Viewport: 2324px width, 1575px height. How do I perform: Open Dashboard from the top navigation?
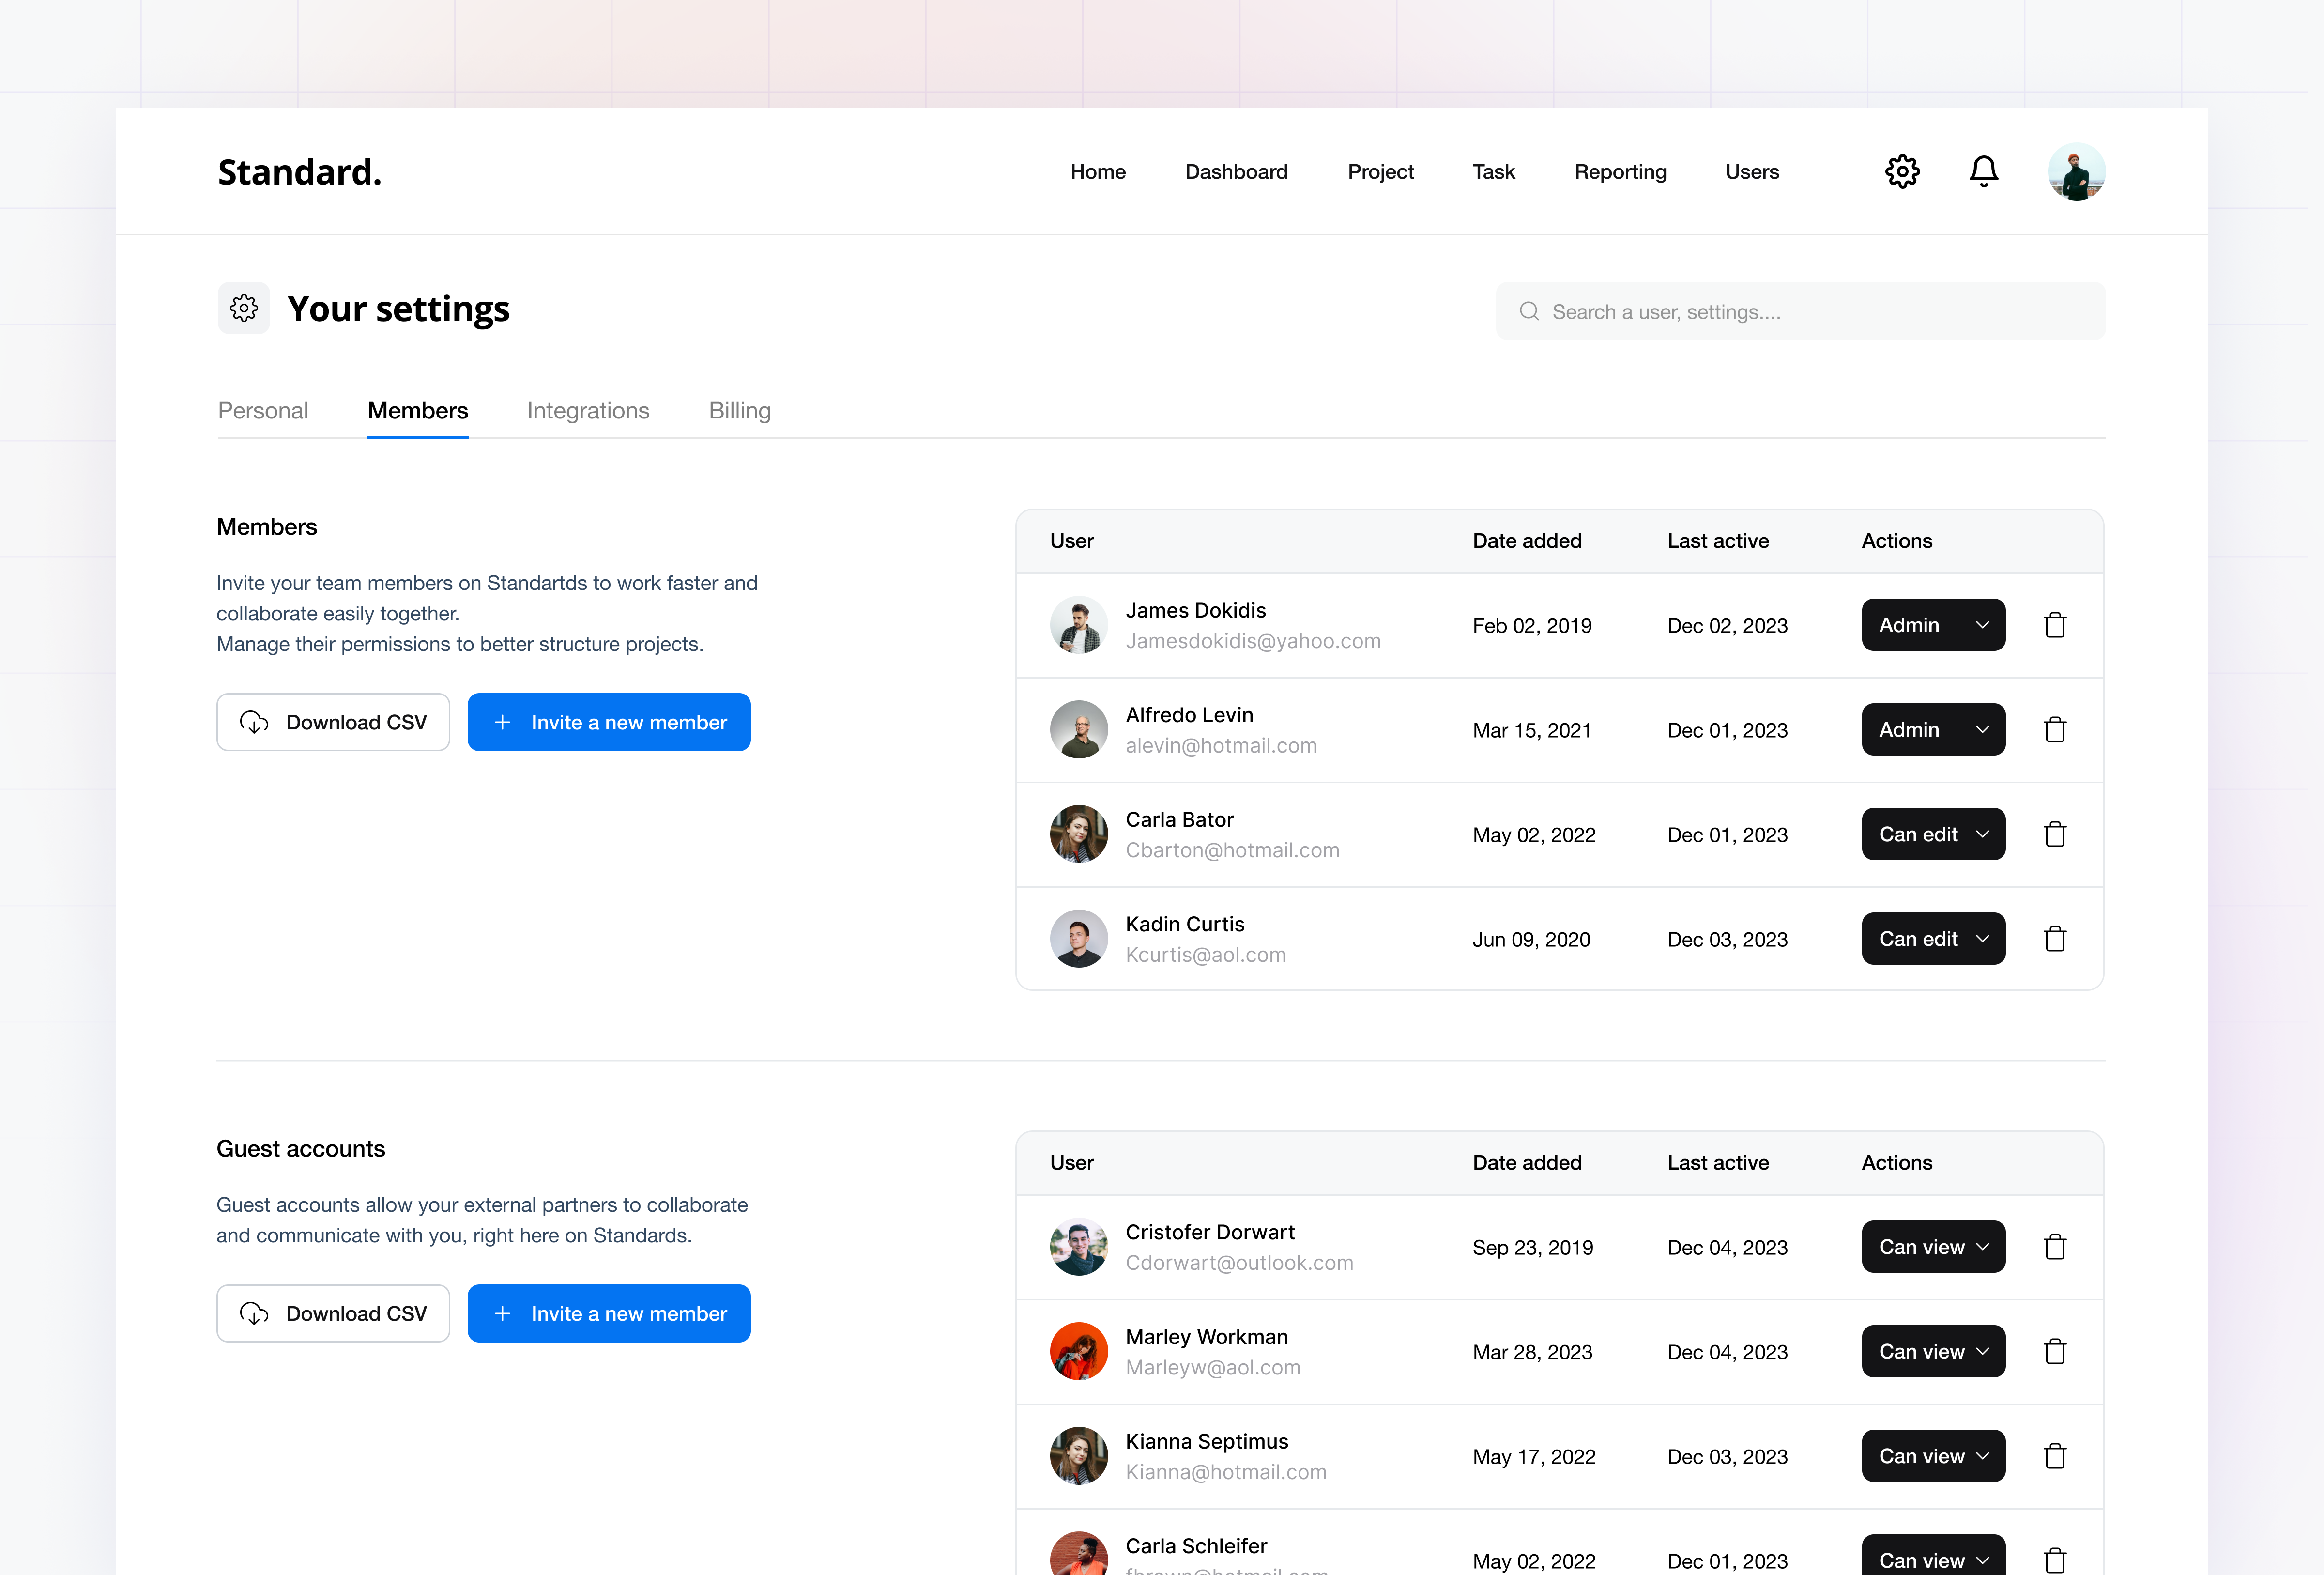(x=1236, y=171)
